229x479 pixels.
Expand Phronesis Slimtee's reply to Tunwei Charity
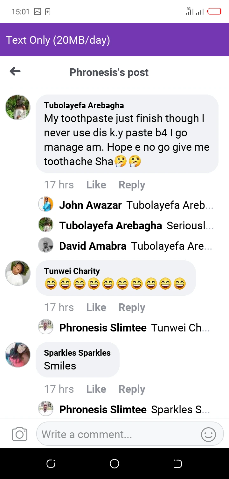point(180,328)
